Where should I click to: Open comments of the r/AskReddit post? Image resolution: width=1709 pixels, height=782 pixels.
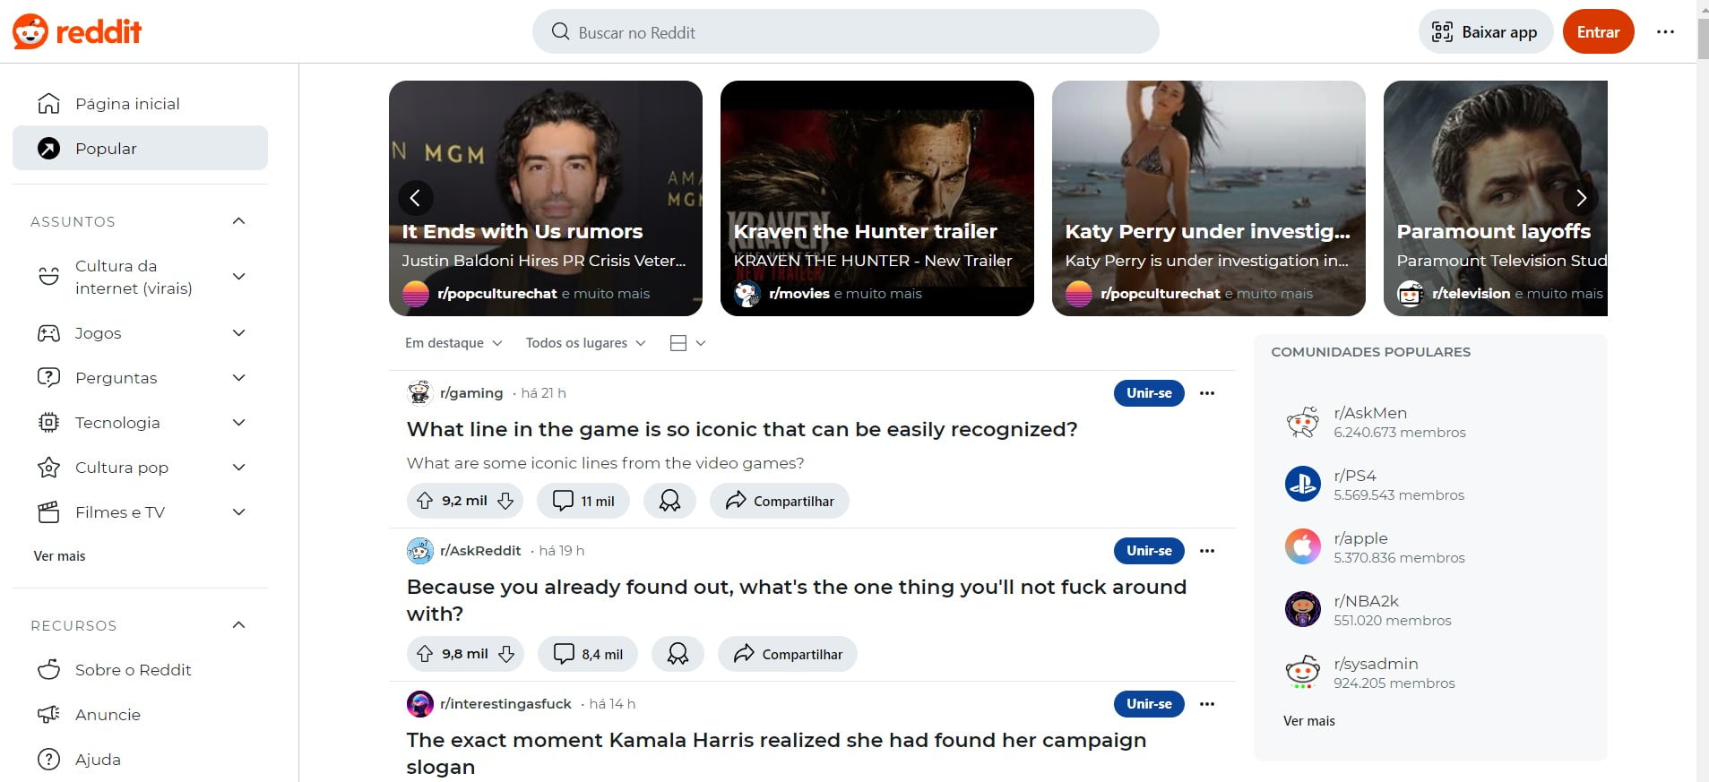coord(588,654)
